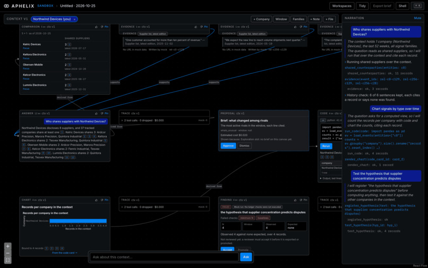Image resolution: width=428 pixels, height=268 pixels.
Task: Mute the Narration panel
Action: click(x=417, y=18)
